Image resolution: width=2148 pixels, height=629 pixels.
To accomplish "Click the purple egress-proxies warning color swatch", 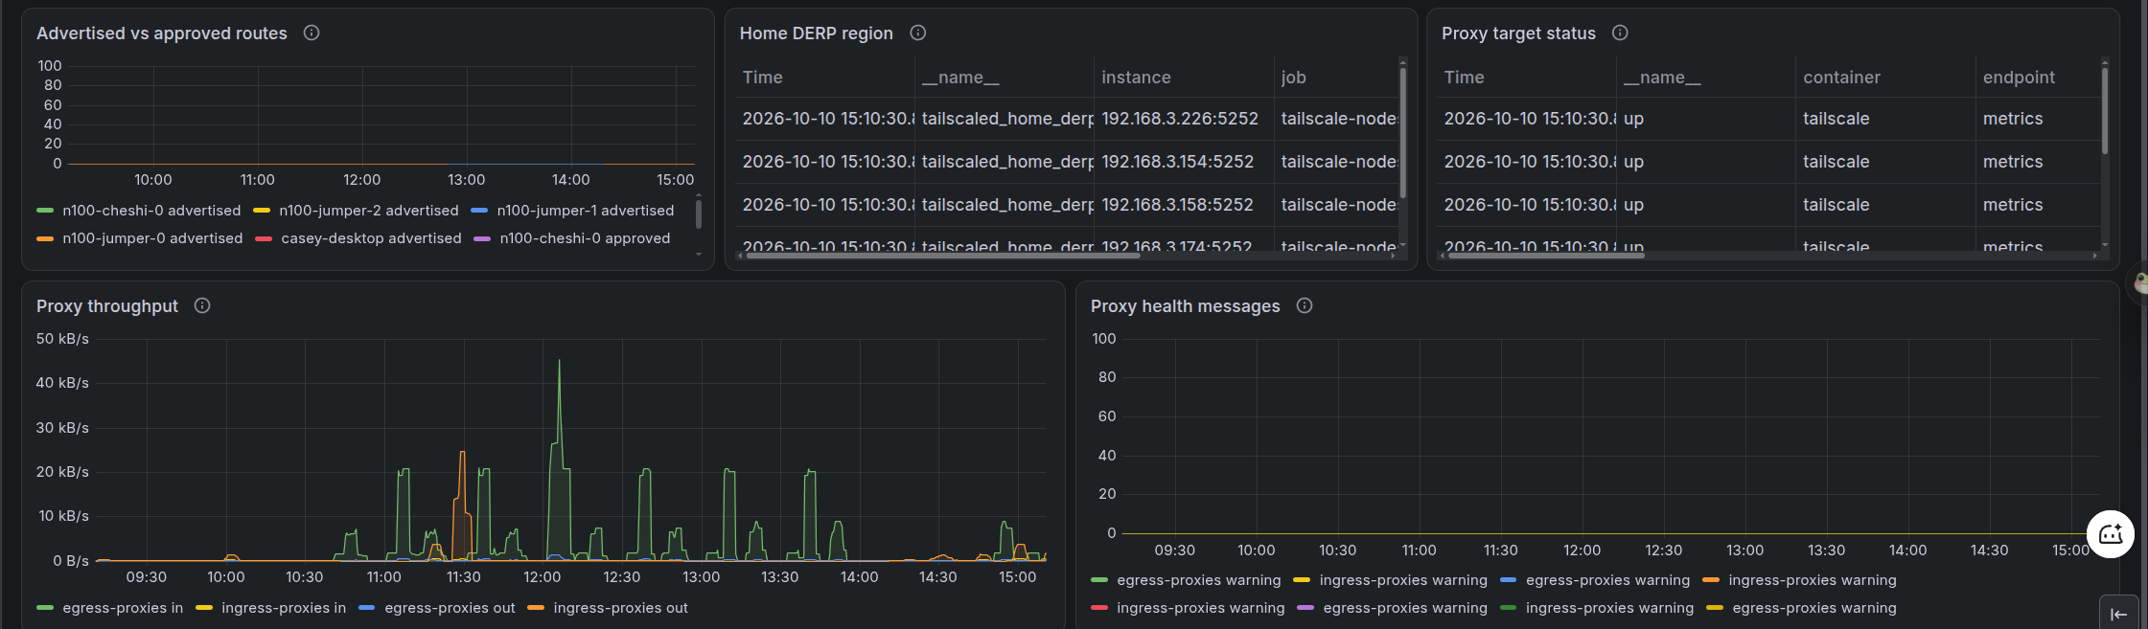I will [x=1305, y=608].
